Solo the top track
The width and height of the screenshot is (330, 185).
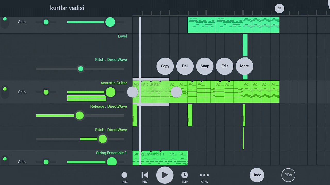point(22,22)
